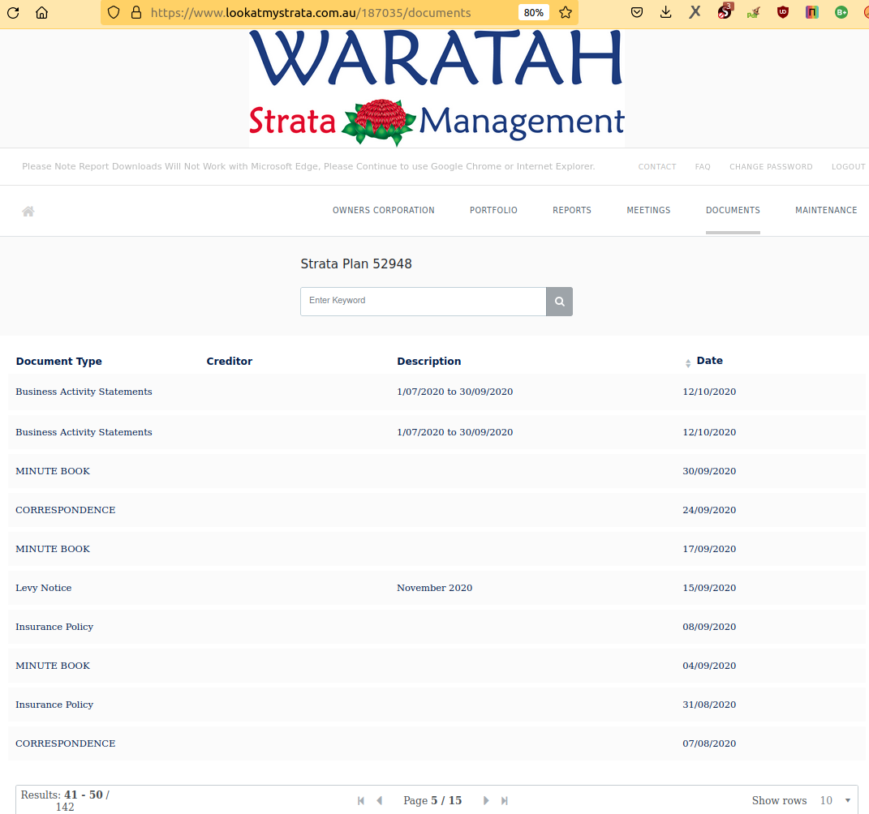Select the DOCUMENTS tab
The height and width of the screenshot is (814, 869).
[733, 211]
